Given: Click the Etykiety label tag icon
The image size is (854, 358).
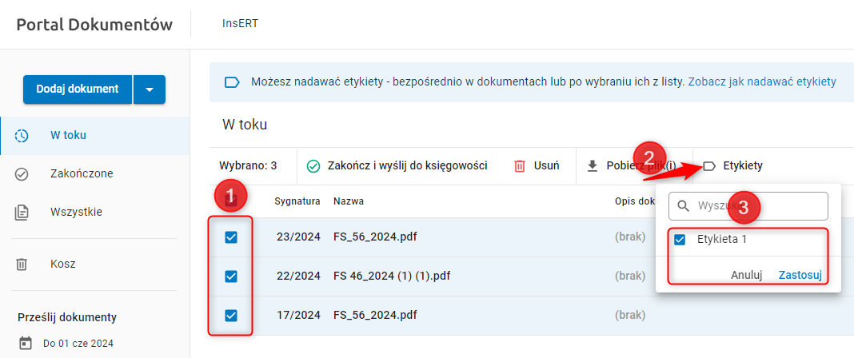Looking at the screenshot, I should coord(708,166).
